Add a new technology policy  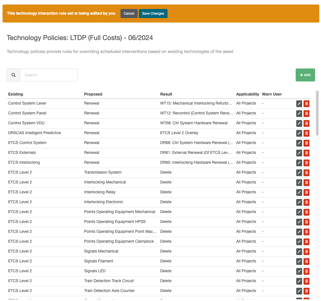tap(305, 75)
